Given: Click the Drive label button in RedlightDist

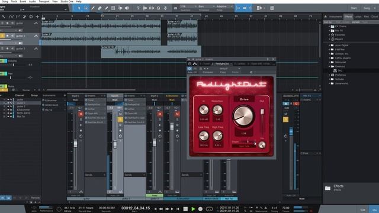Looking at the screenshot, I should click(x=244, y=99).
